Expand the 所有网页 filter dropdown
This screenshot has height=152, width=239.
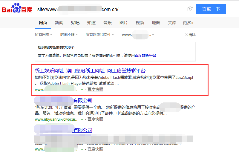point(44,35)
